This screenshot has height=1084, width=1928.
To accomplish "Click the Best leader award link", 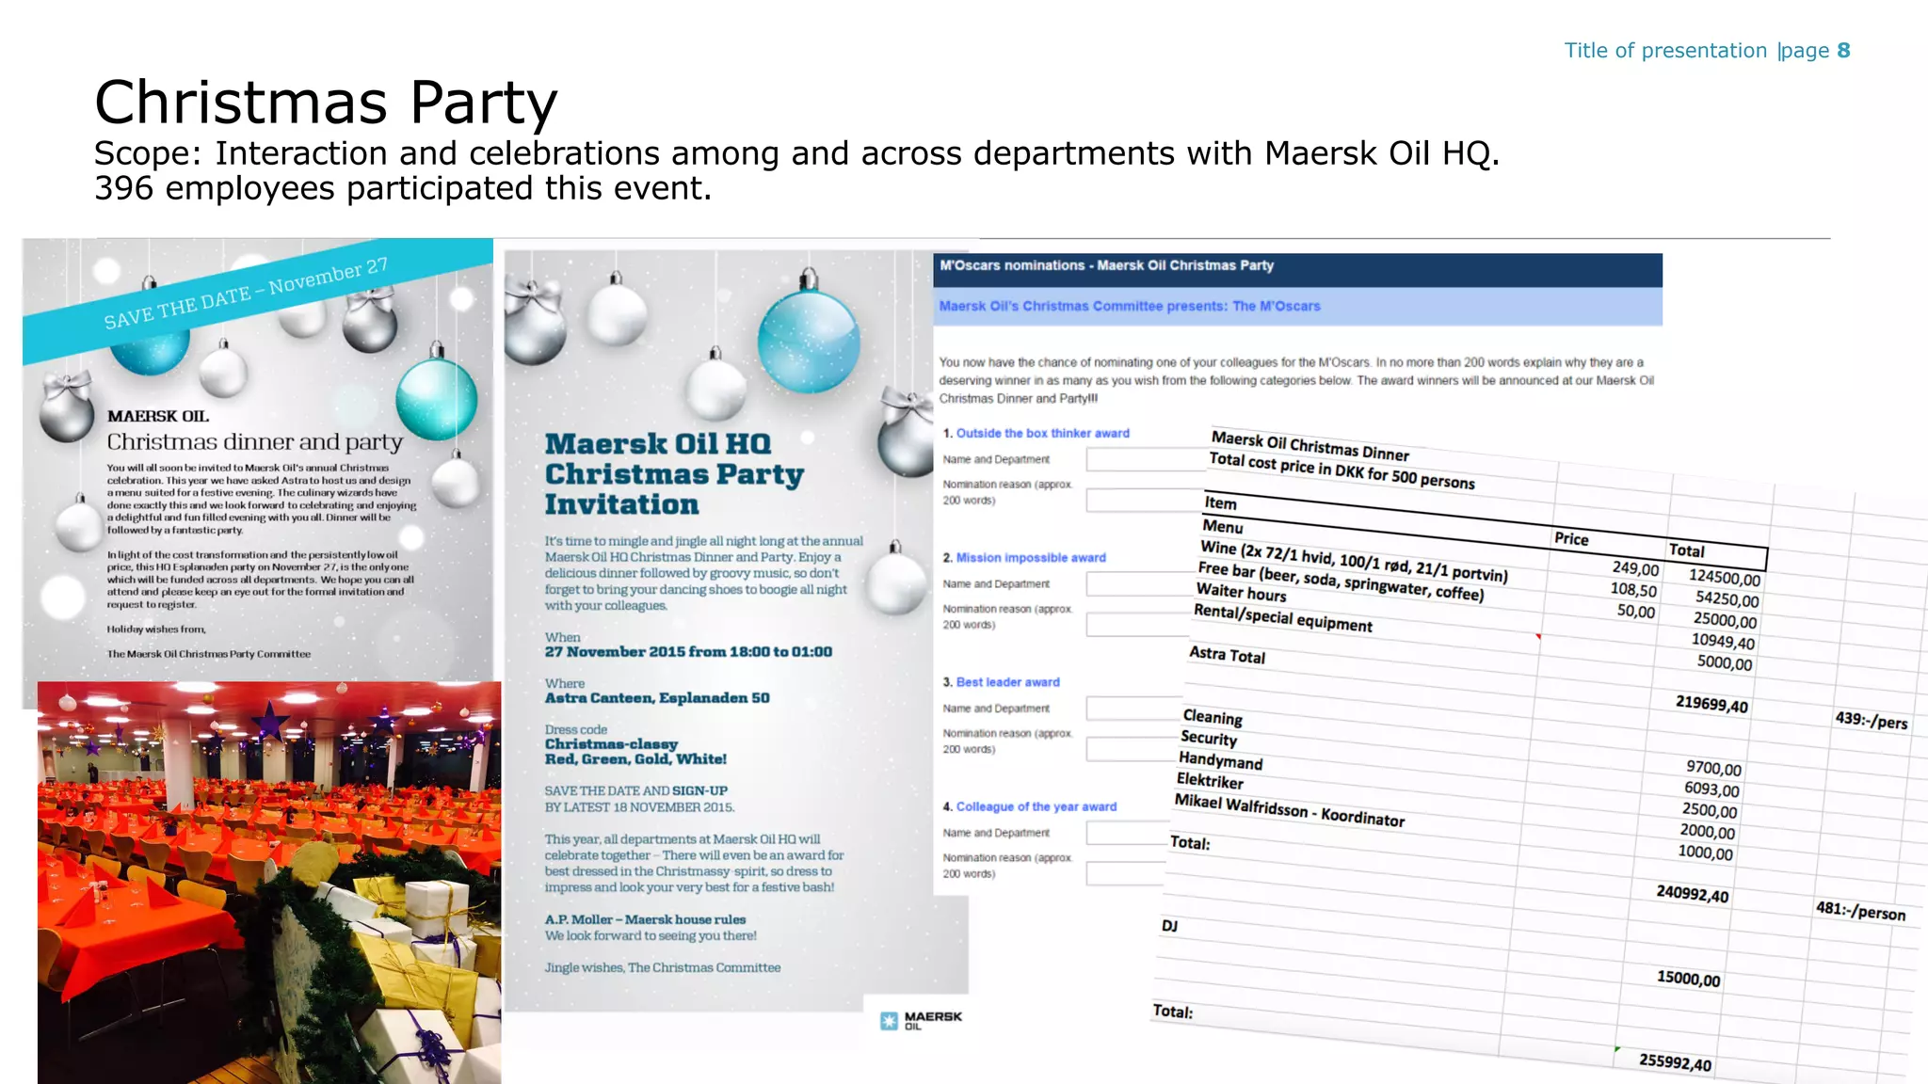I will (x=1007, y=681).
